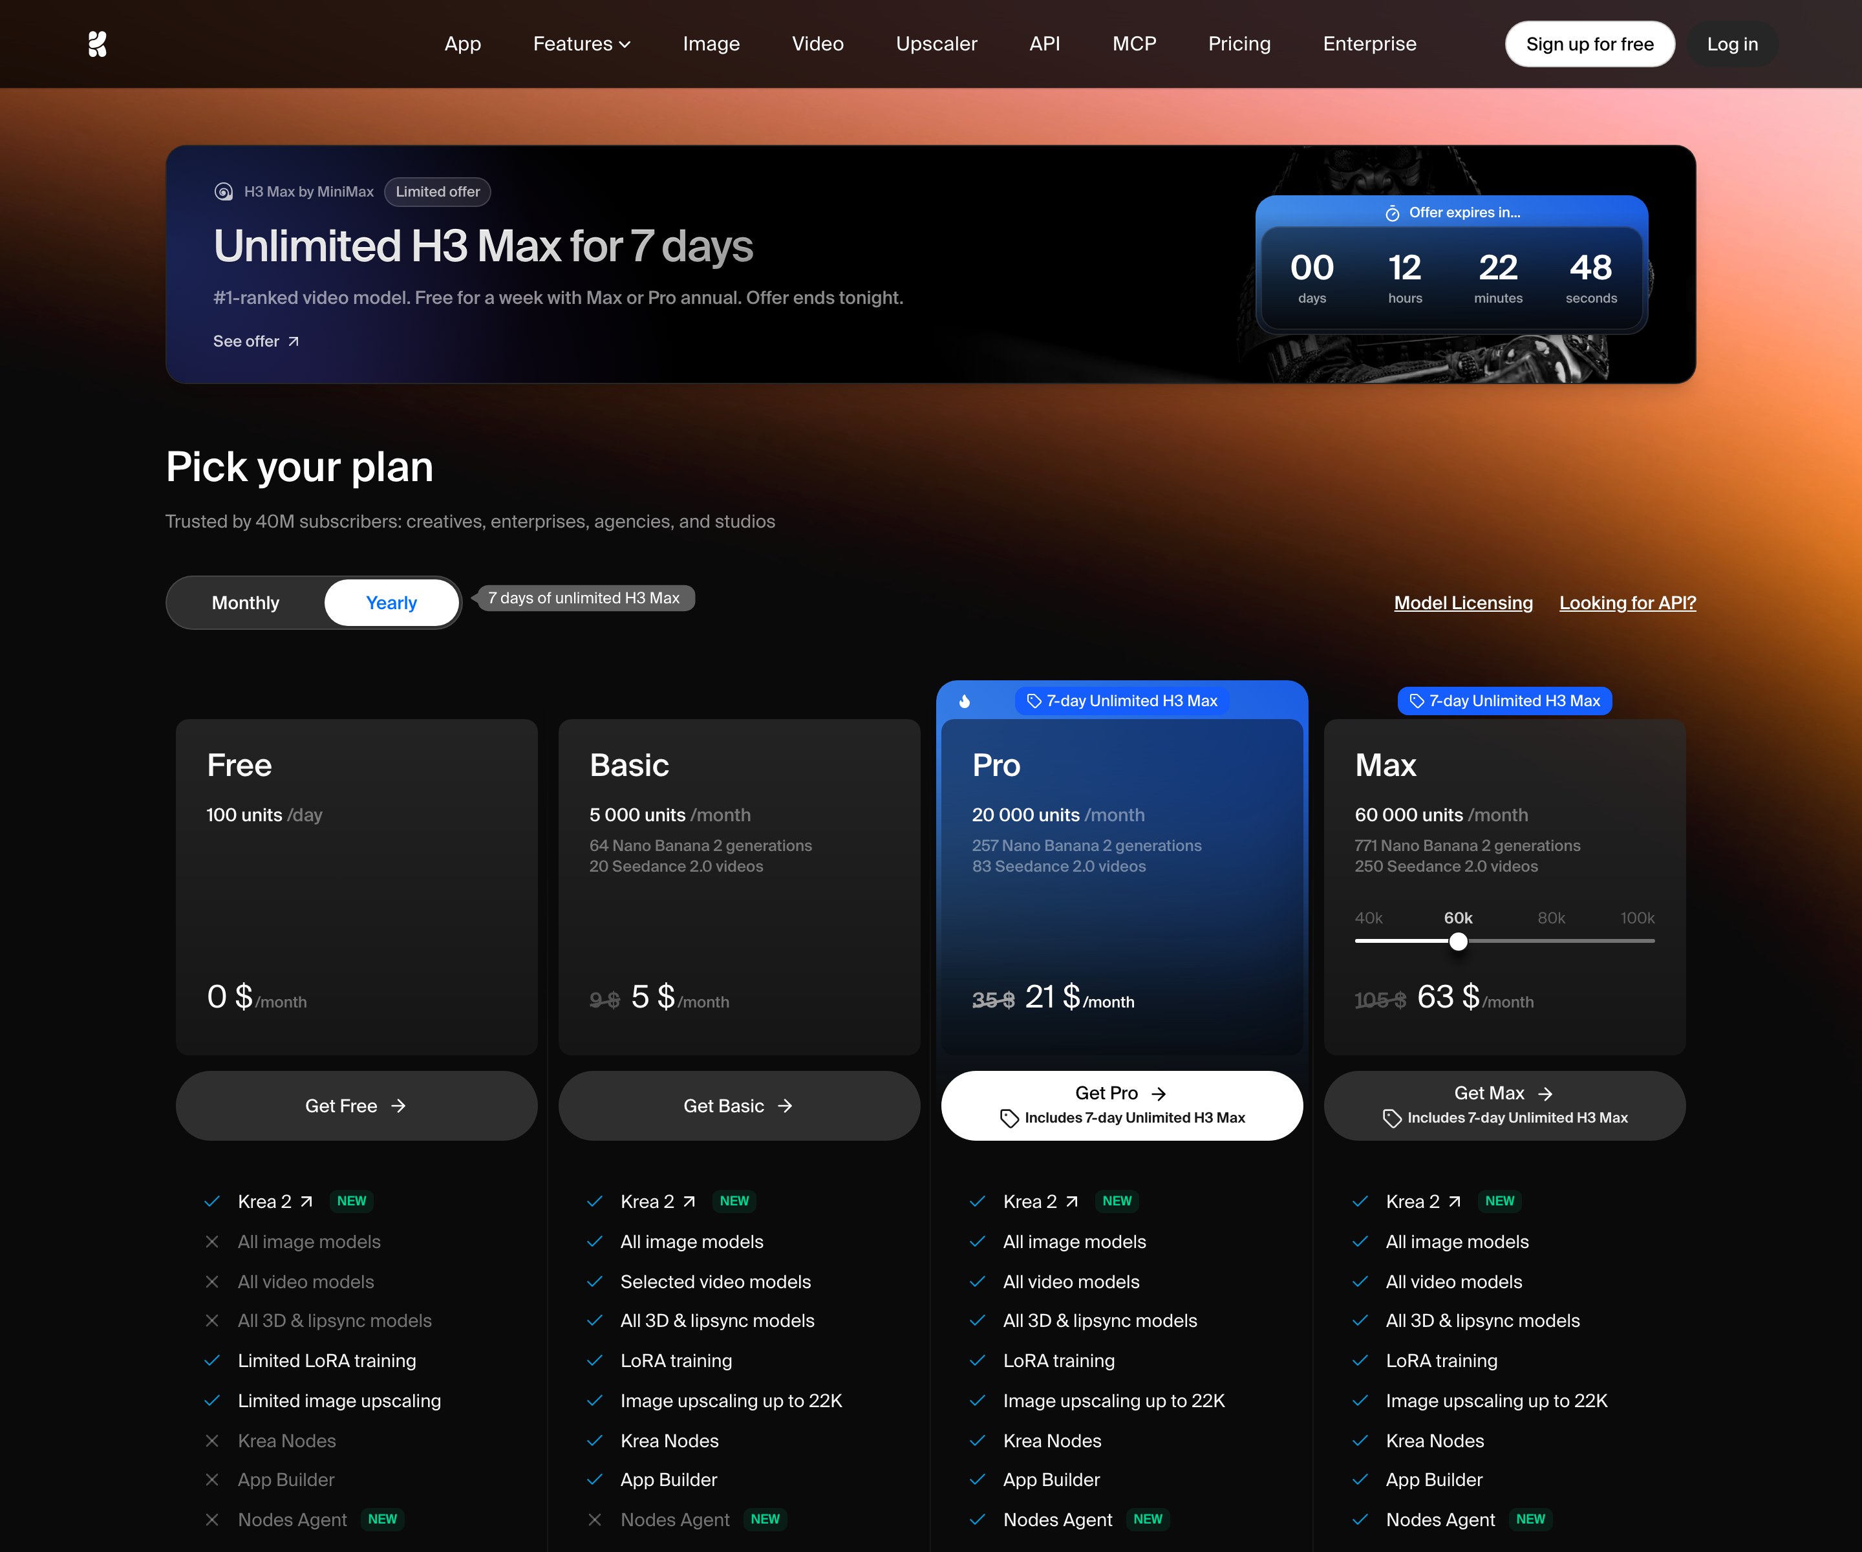Click the Krea 2 link in Free plan
Viewport: 1862px width, 1552px height.
point(276,1202)
